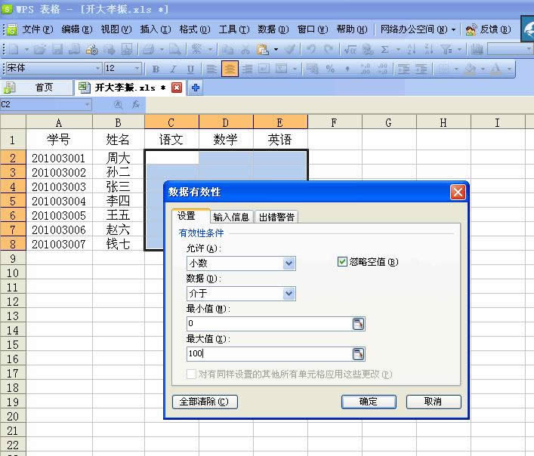
Task: Open the 编辑 menu
Action: coord(76,29)
